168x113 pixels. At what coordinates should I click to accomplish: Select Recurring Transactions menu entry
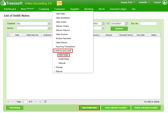pyautogui.click(x=65, y=47)
